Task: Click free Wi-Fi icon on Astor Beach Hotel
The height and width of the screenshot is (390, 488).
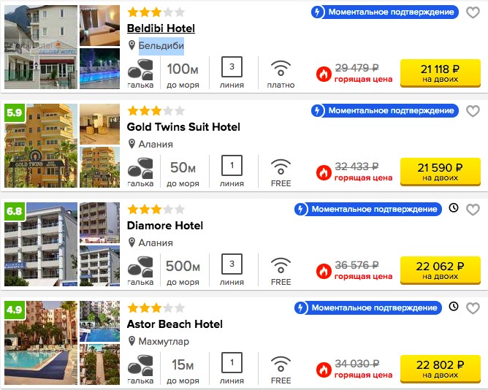Action: 281,364
